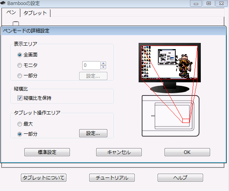The height and width of the screenshot is (191, 229).
Task: Click the monitor screen preview image
Action: [170, 63]
